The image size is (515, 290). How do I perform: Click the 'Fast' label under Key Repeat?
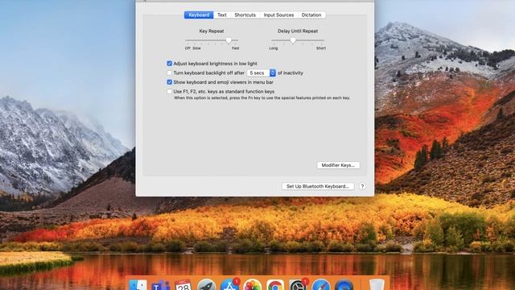click(x=236, y=48)
